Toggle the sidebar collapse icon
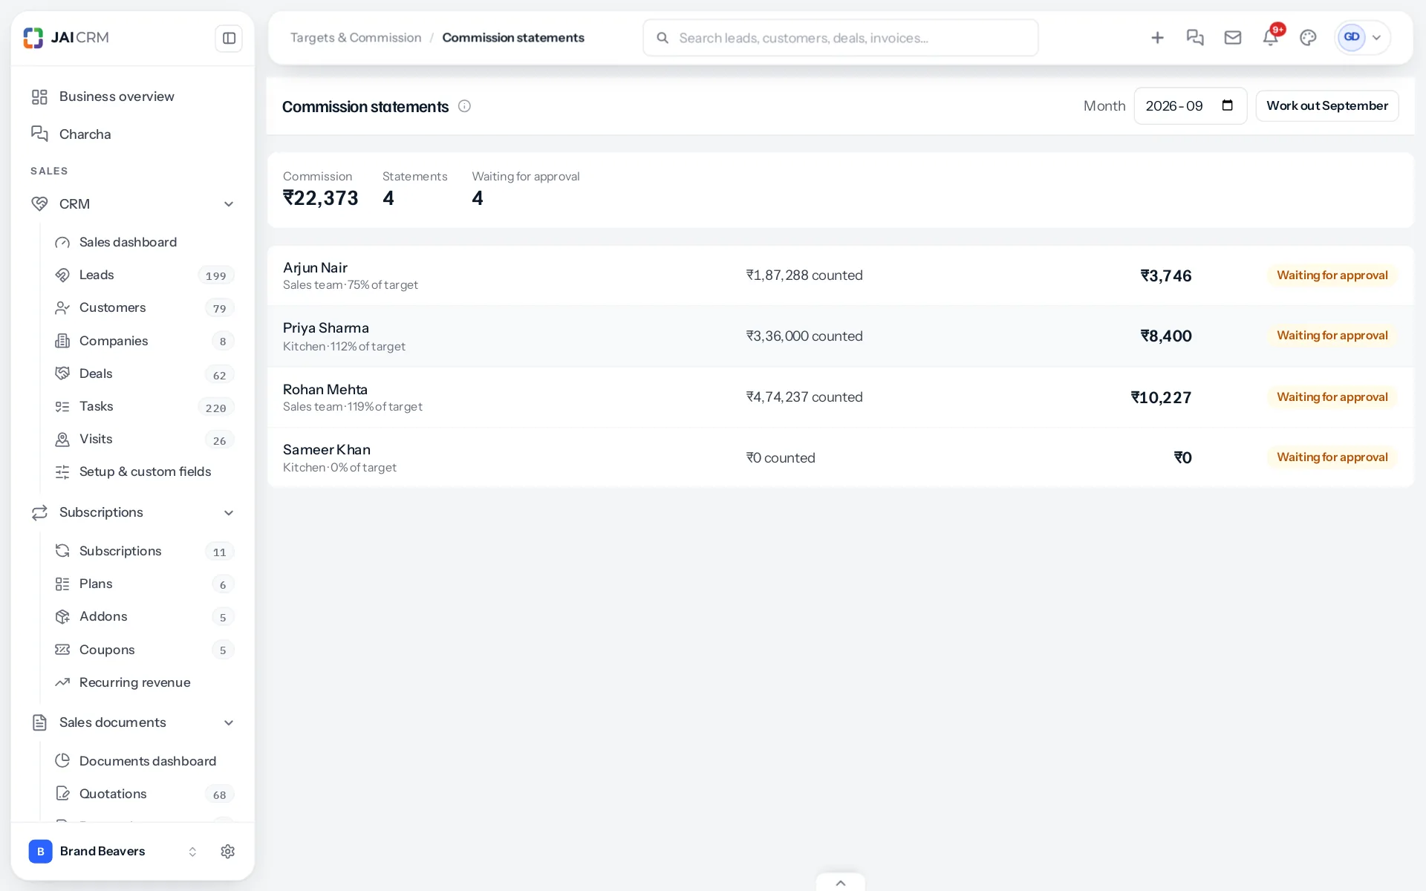Viewport: 1426px width, 891px height. click(229, 38)
